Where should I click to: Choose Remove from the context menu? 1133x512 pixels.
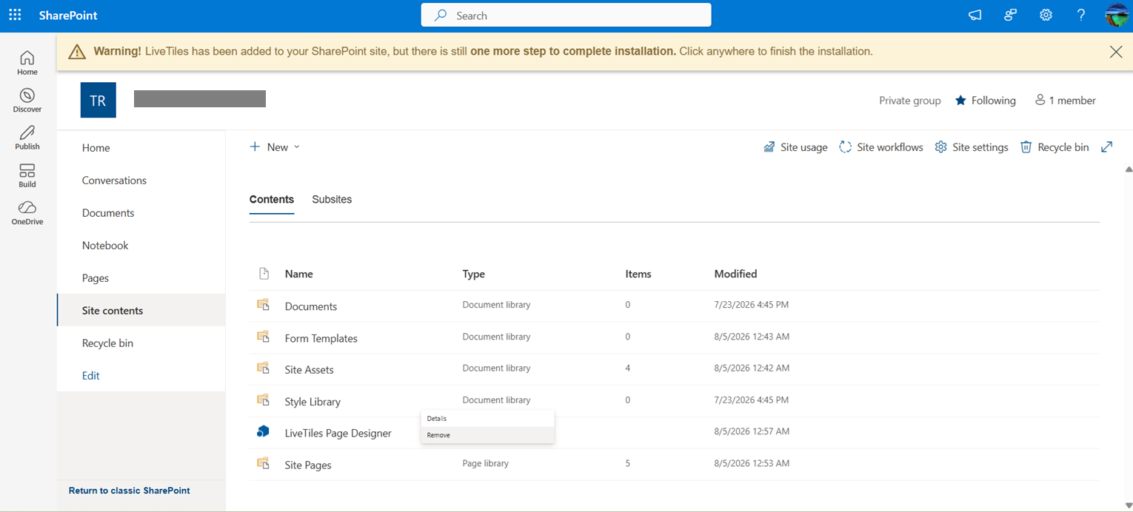(x=487, y=435)
